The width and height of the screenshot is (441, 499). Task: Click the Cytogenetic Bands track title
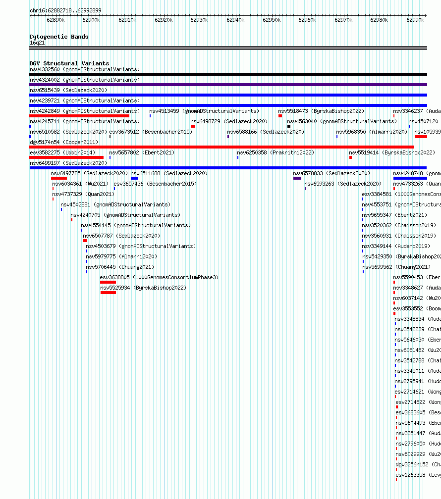(x=59, y=37)
